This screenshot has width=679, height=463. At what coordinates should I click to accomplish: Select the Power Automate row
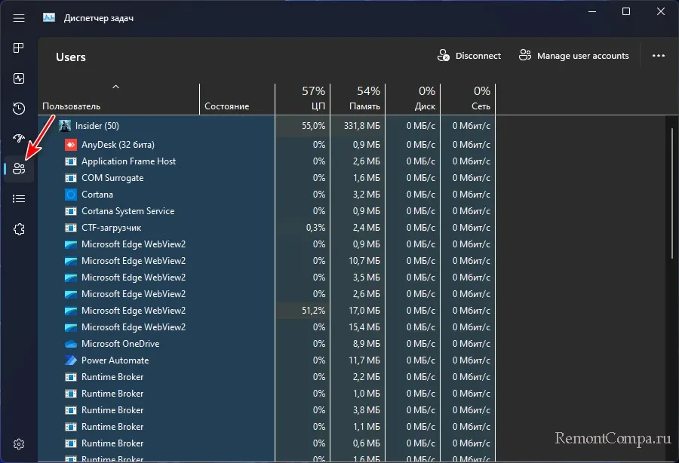coord(266,360)
